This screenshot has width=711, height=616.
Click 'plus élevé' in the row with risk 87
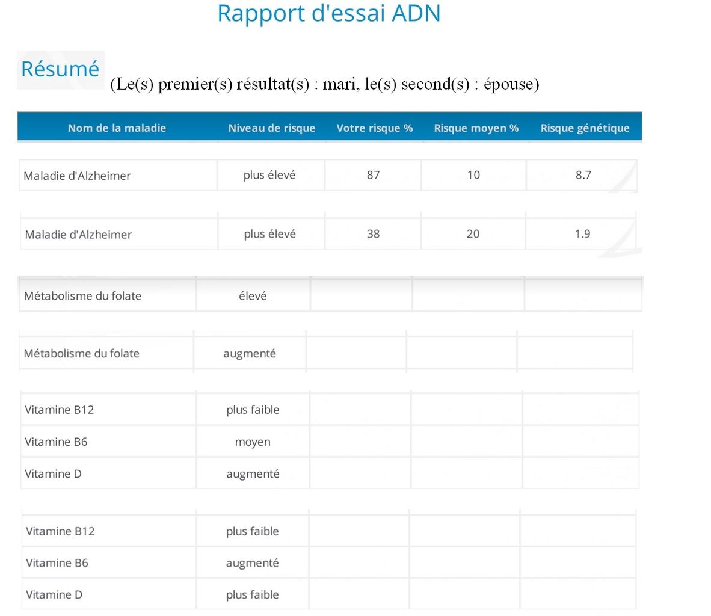pyautogui.click(x=269, y=175)
